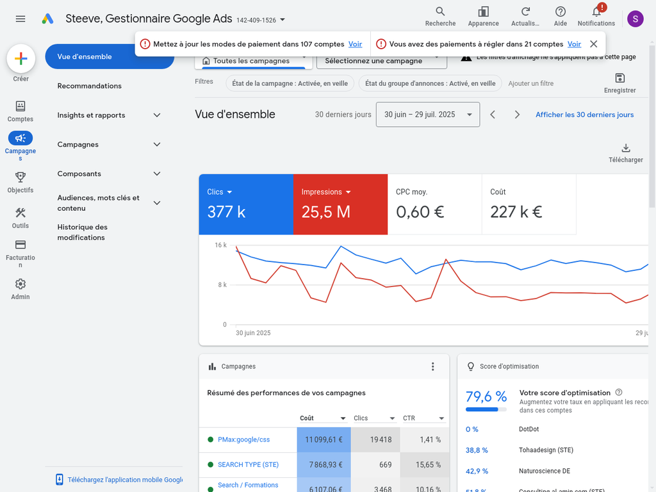Open Historique des modifications
The width and height of the screenshot is (656, 492).
click(83, 232)
